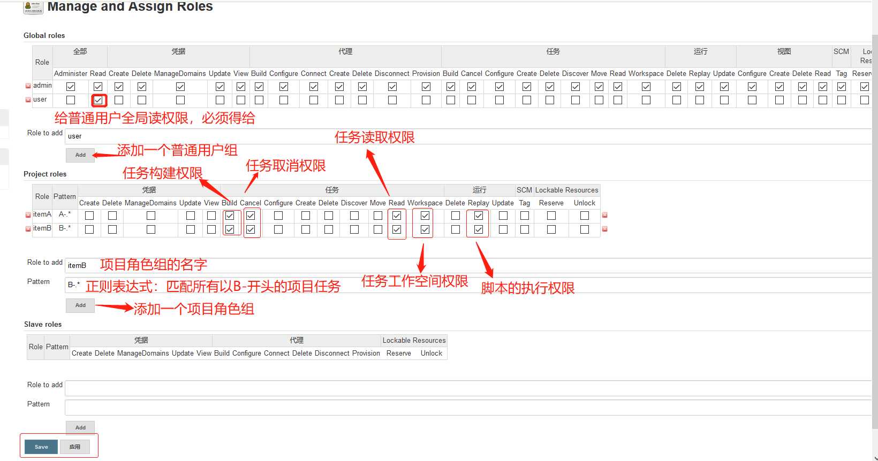878x461 pixels.
Task: Check job Configure for itemA project role
Action: 278,216
